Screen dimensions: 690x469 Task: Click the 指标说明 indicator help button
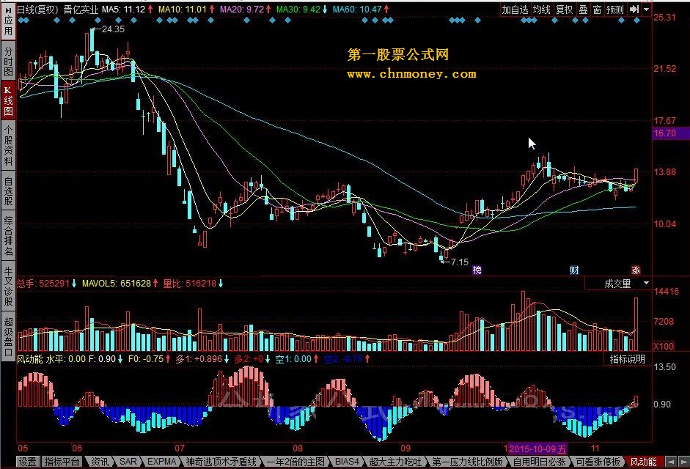click(x=628, y=359)
